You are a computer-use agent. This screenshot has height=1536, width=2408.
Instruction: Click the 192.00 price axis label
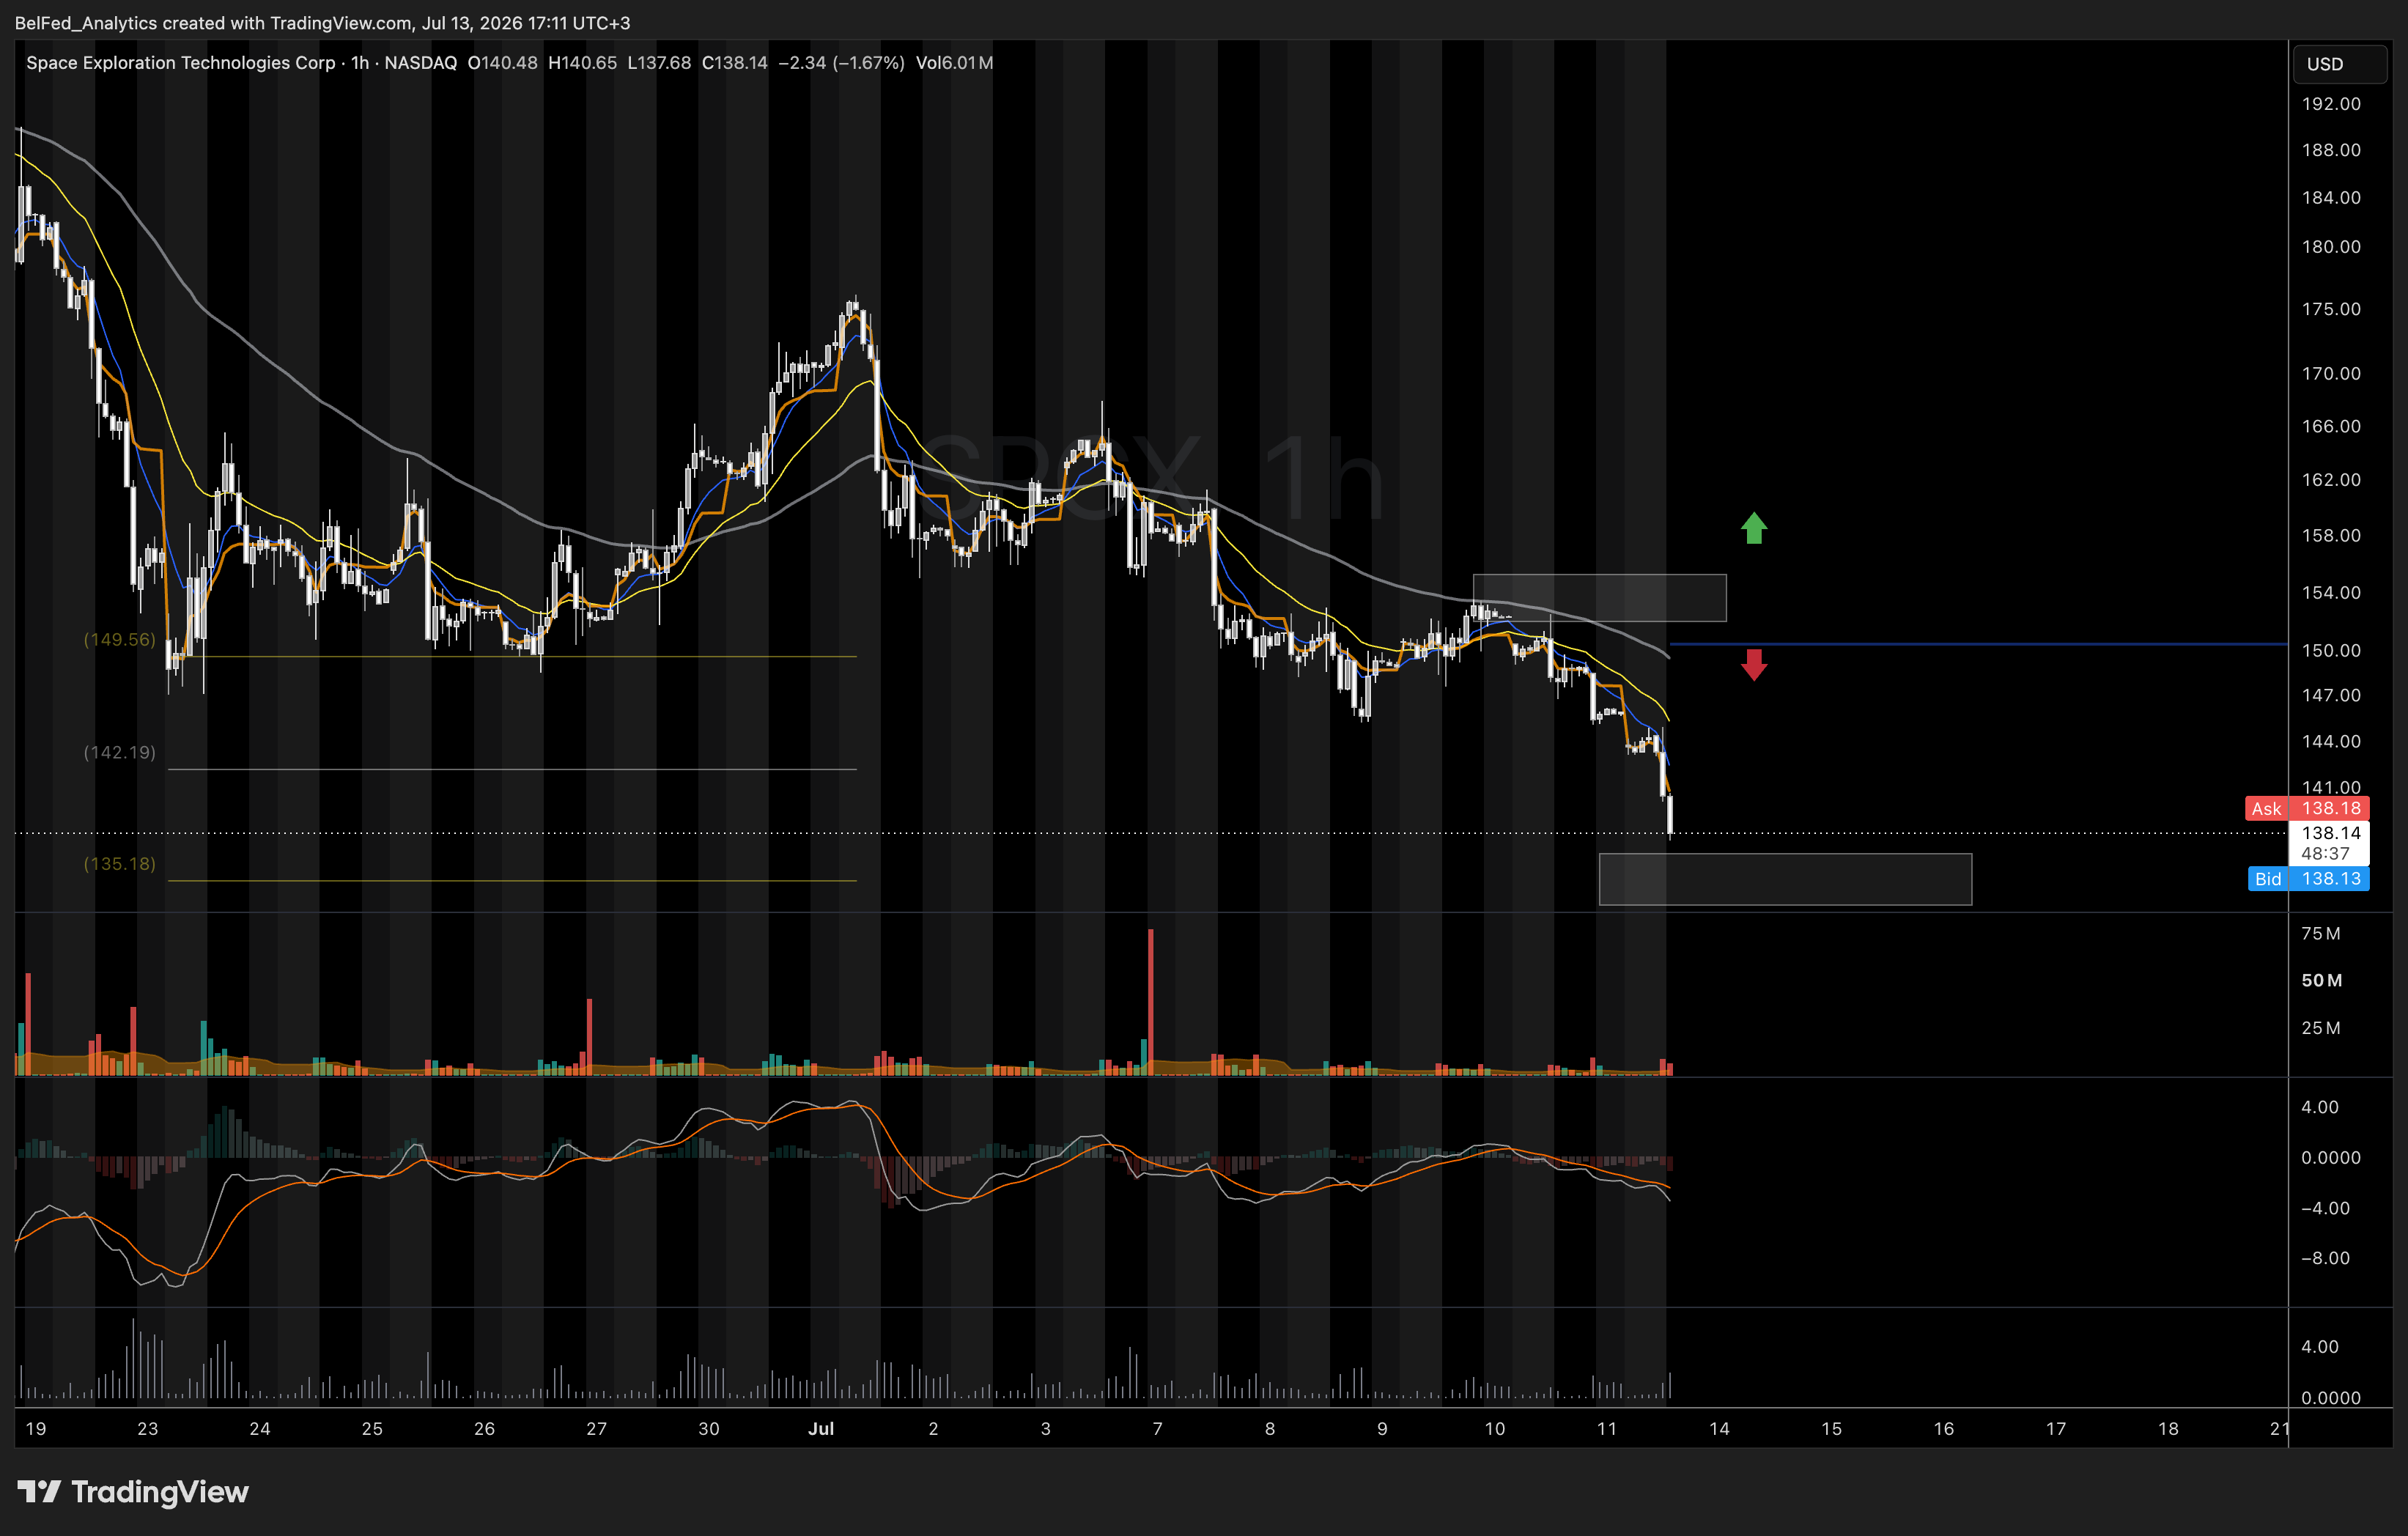click(2331, 104)
